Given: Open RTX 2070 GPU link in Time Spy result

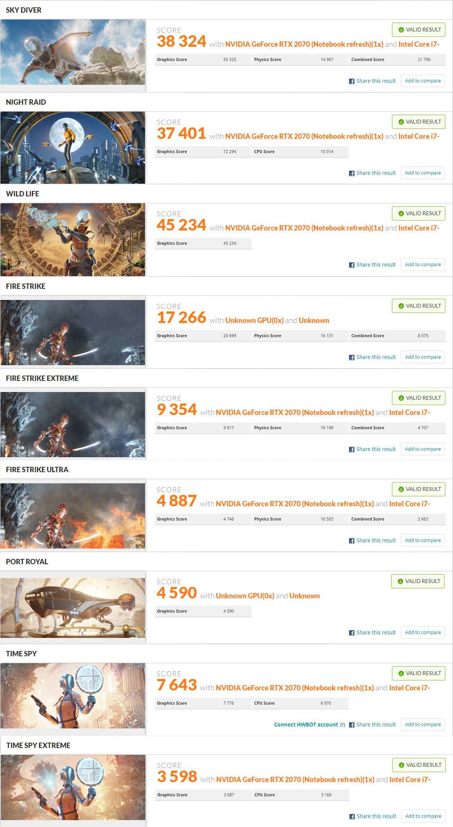Looking at the screenshot, I should click(295, 688).
